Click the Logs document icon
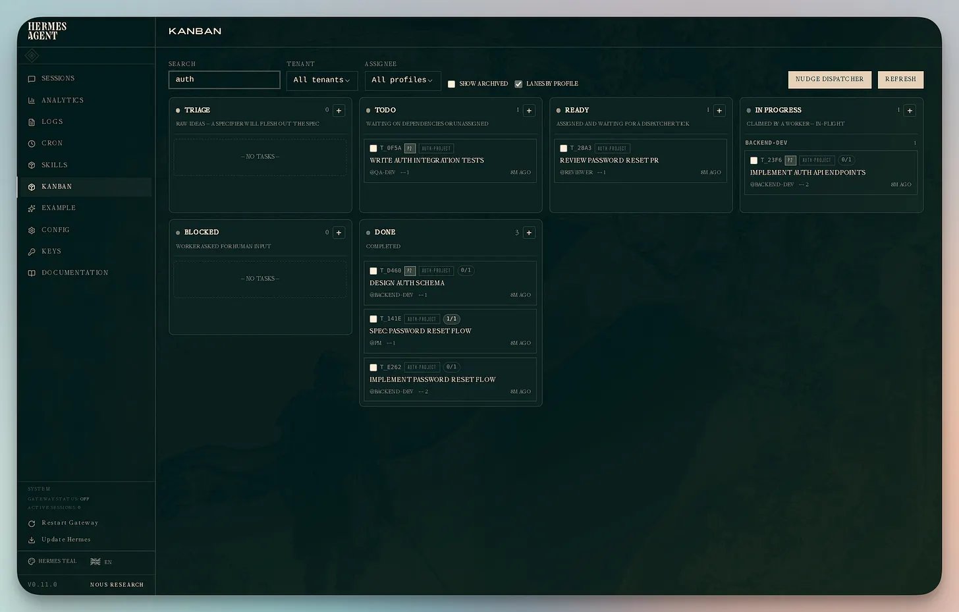The width and height of the screenshot is (959, 612). pyautogui.click(x=32, y=123)
